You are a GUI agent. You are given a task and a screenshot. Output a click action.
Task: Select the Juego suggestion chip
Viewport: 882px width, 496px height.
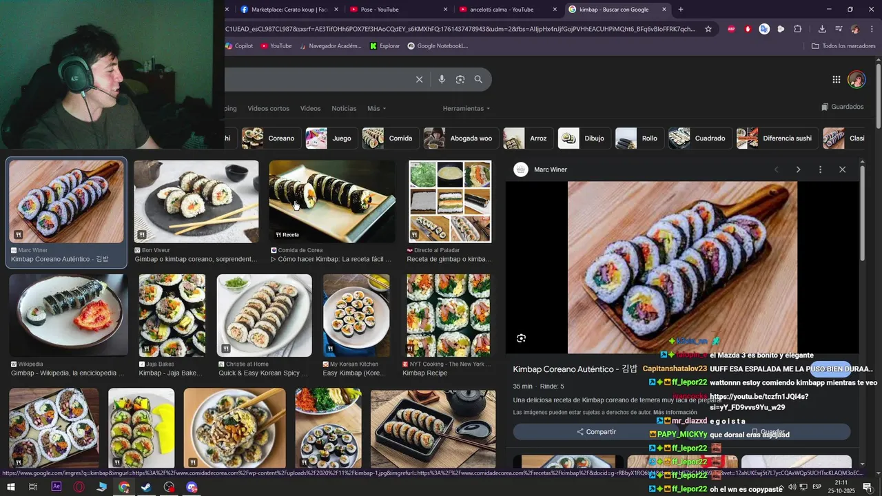click(330, 138)
